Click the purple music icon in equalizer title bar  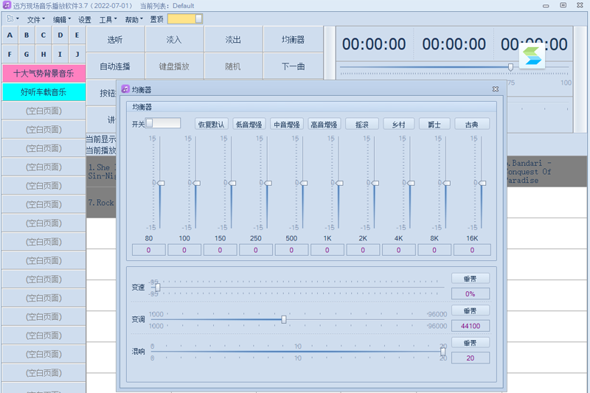125,89
